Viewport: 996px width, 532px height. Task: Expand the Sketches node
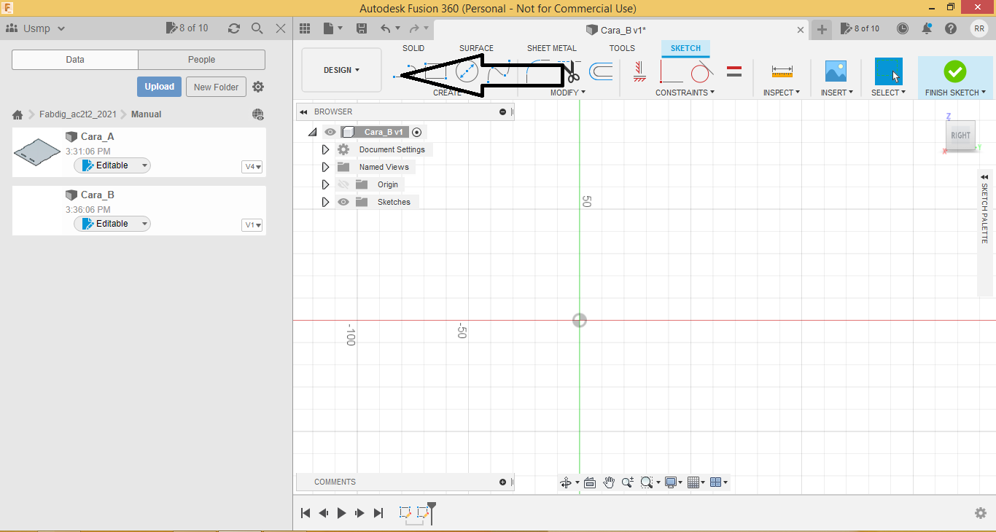[326, 202]
